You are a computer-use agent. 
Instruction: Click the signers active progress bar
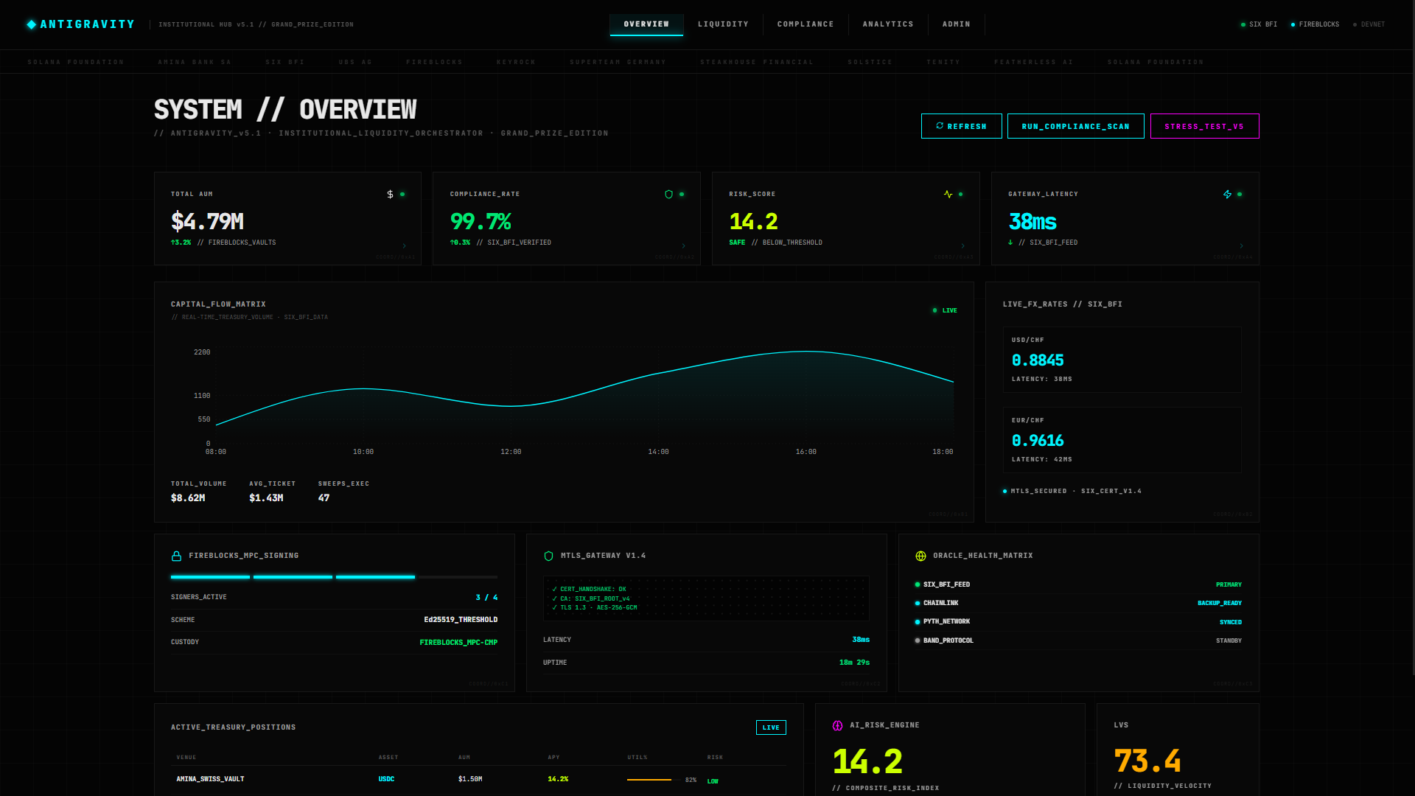coord(334,577)
